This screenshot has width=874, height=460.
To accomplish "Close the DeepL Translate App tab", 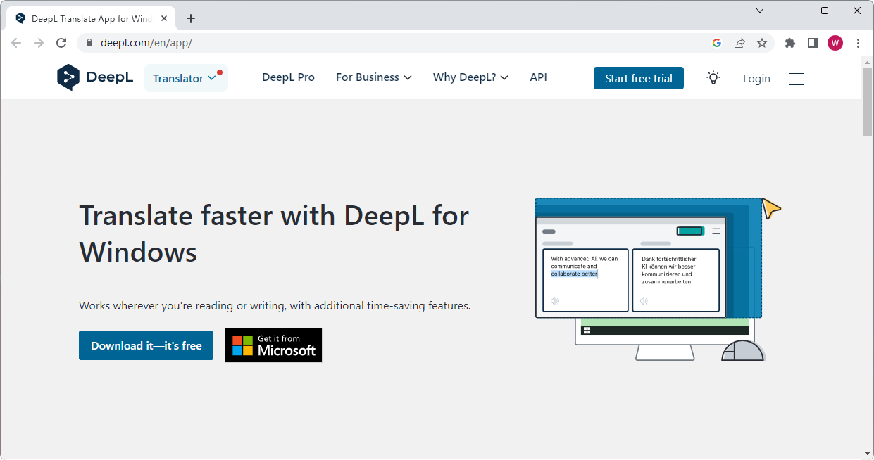I will pos(164,18).
